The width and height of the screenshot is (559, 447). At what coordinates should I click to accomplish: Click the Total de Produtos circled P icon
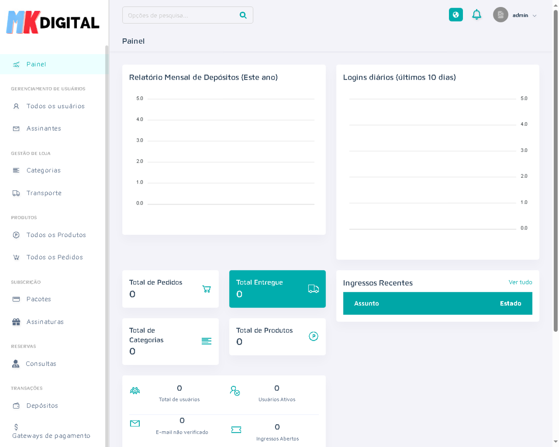[313, 336]
